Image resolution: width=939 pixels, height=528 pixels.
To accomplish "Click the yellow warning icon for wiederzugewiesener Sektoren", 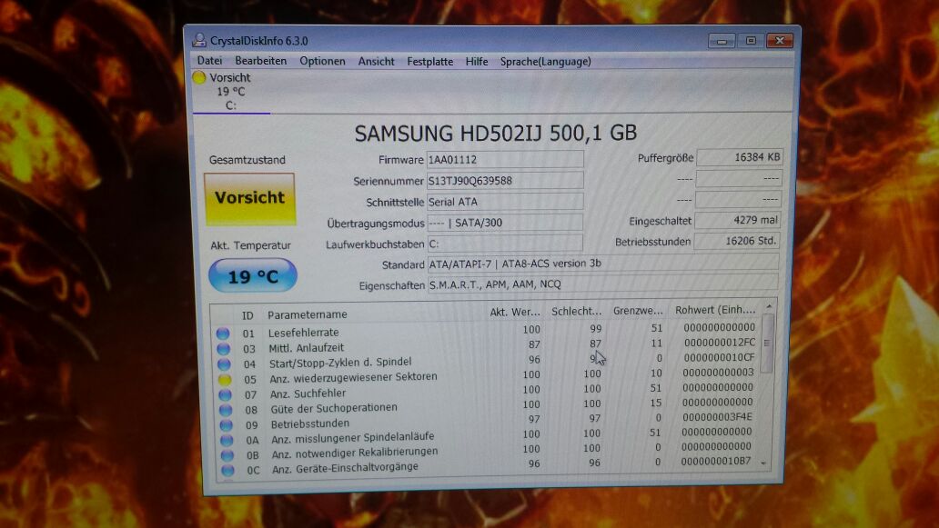I will (225, 379).
